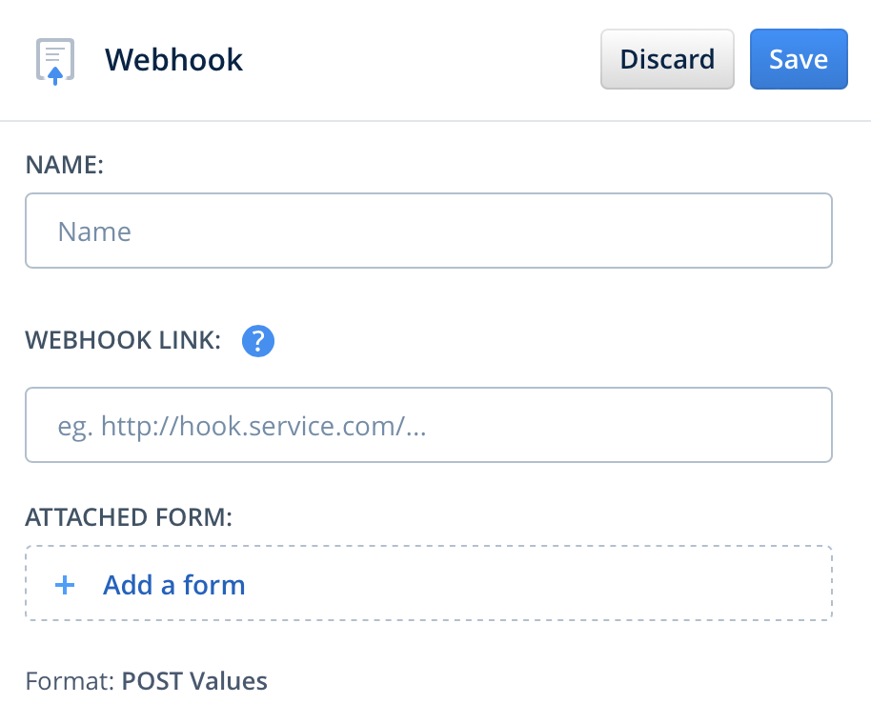Click into the Webhook Link URL field
The image size is (871, 724).
(429, 425)
